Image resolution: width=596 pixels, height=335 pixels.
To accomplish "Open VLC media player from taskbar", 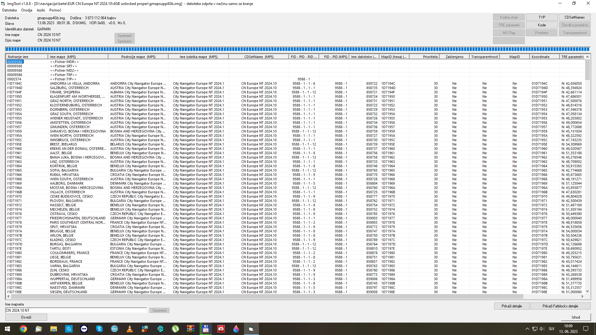I will coord(130,329).
